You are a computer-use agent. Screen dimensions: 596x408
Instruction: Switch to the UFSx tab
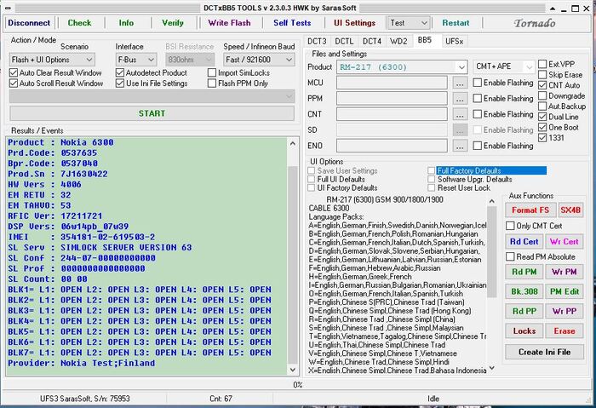pyautogui.click(x=454, y=41)
